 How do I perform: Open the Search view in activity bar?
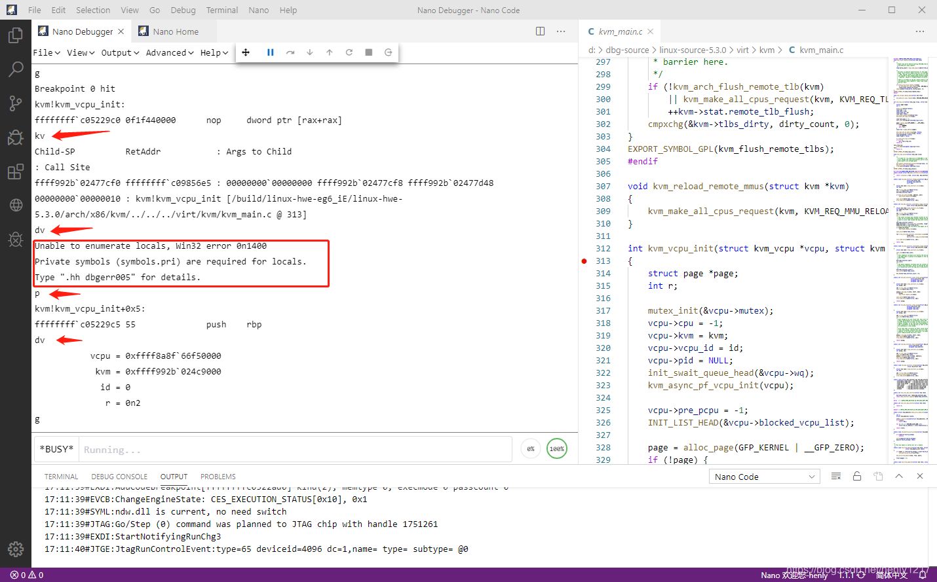point(16,69)
